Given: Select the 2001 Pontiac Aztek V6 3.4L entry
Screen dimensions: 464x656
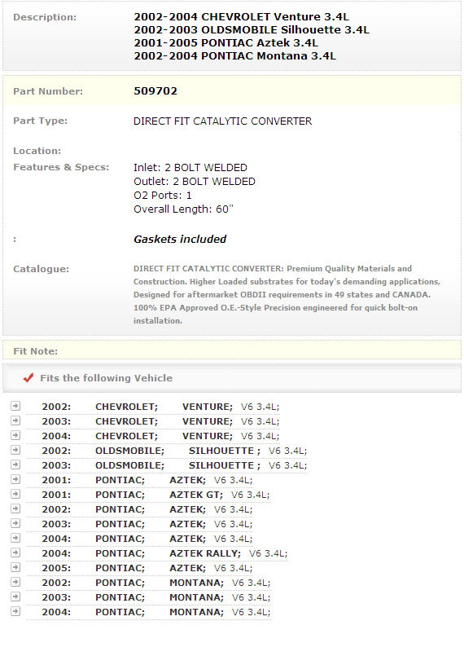Looking at the screenshot, I should [147, 480].
